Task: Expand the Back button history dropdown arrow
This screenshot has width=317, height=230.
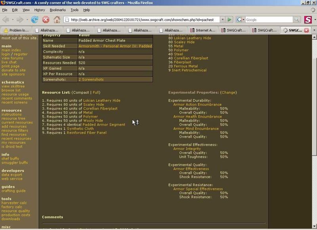Action: click(13, 19)
